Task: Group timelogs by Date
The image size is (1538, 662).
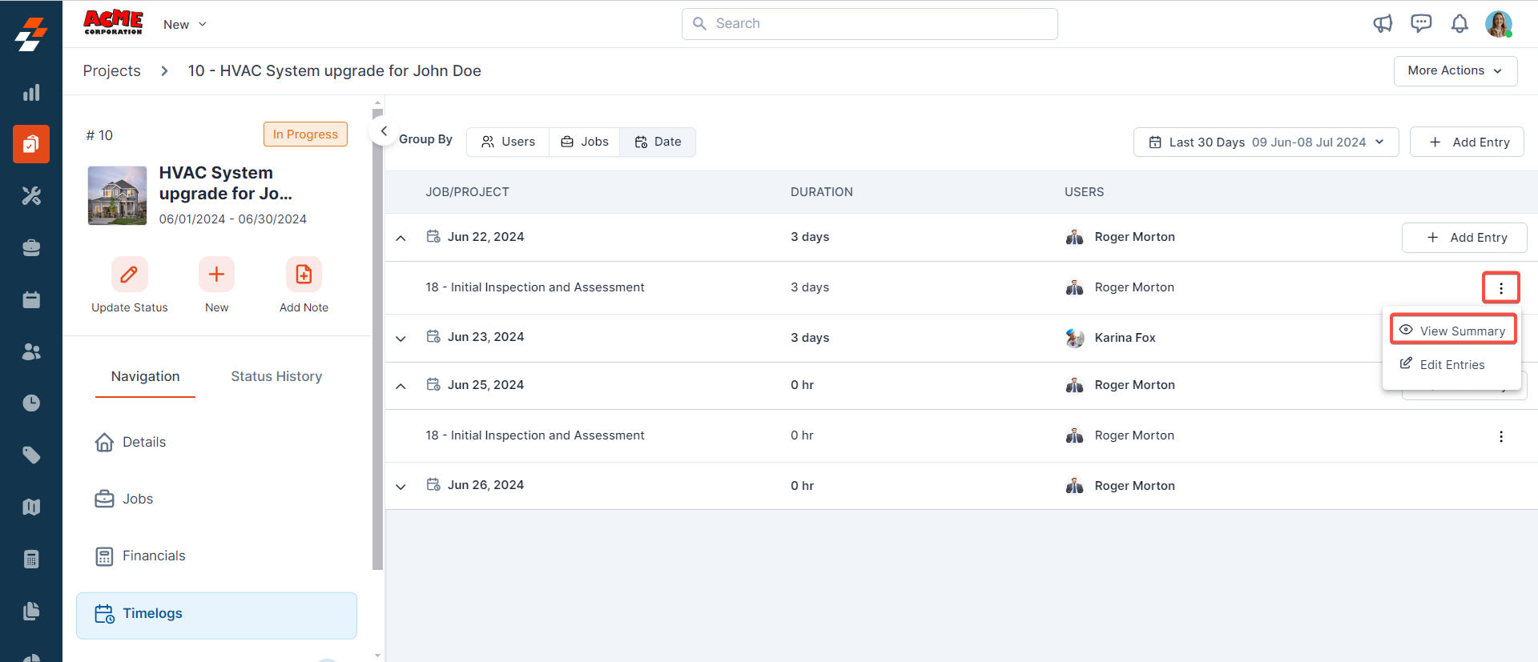Action: pyautogui.click(x=658, y=142)
